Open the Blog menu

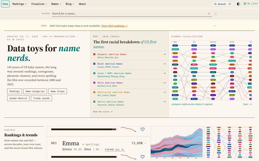coord(70,4)
